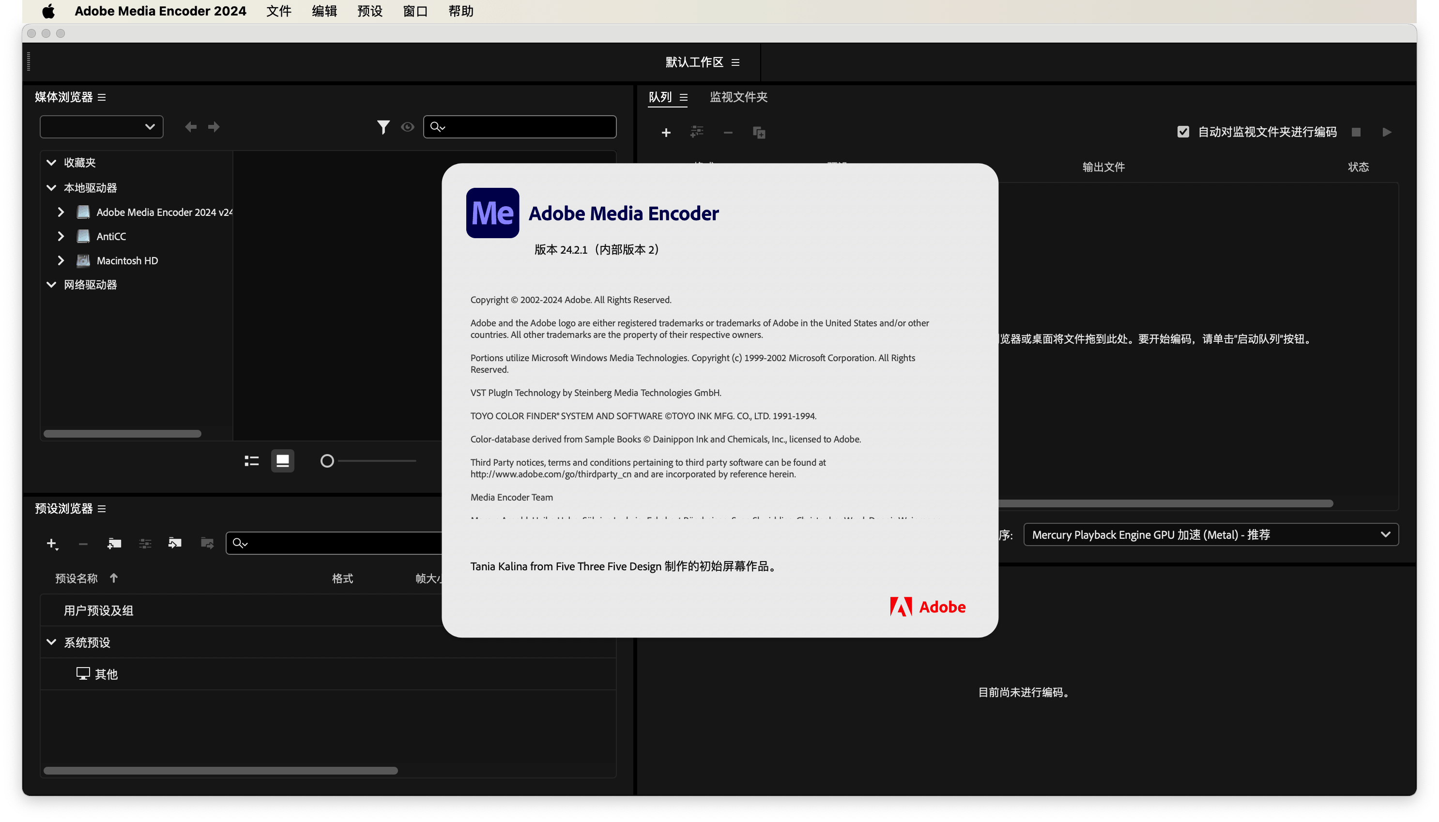Click the thirdparty_cn URL in about dialog

551,474
